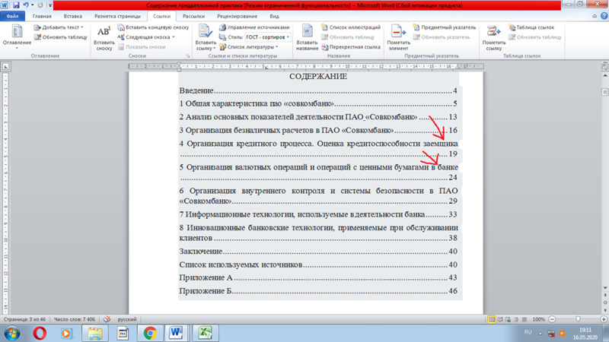Toggle the ruler button above vertical scrollbar
Screen dimensions: 609x342
click(x=605, y=67)
